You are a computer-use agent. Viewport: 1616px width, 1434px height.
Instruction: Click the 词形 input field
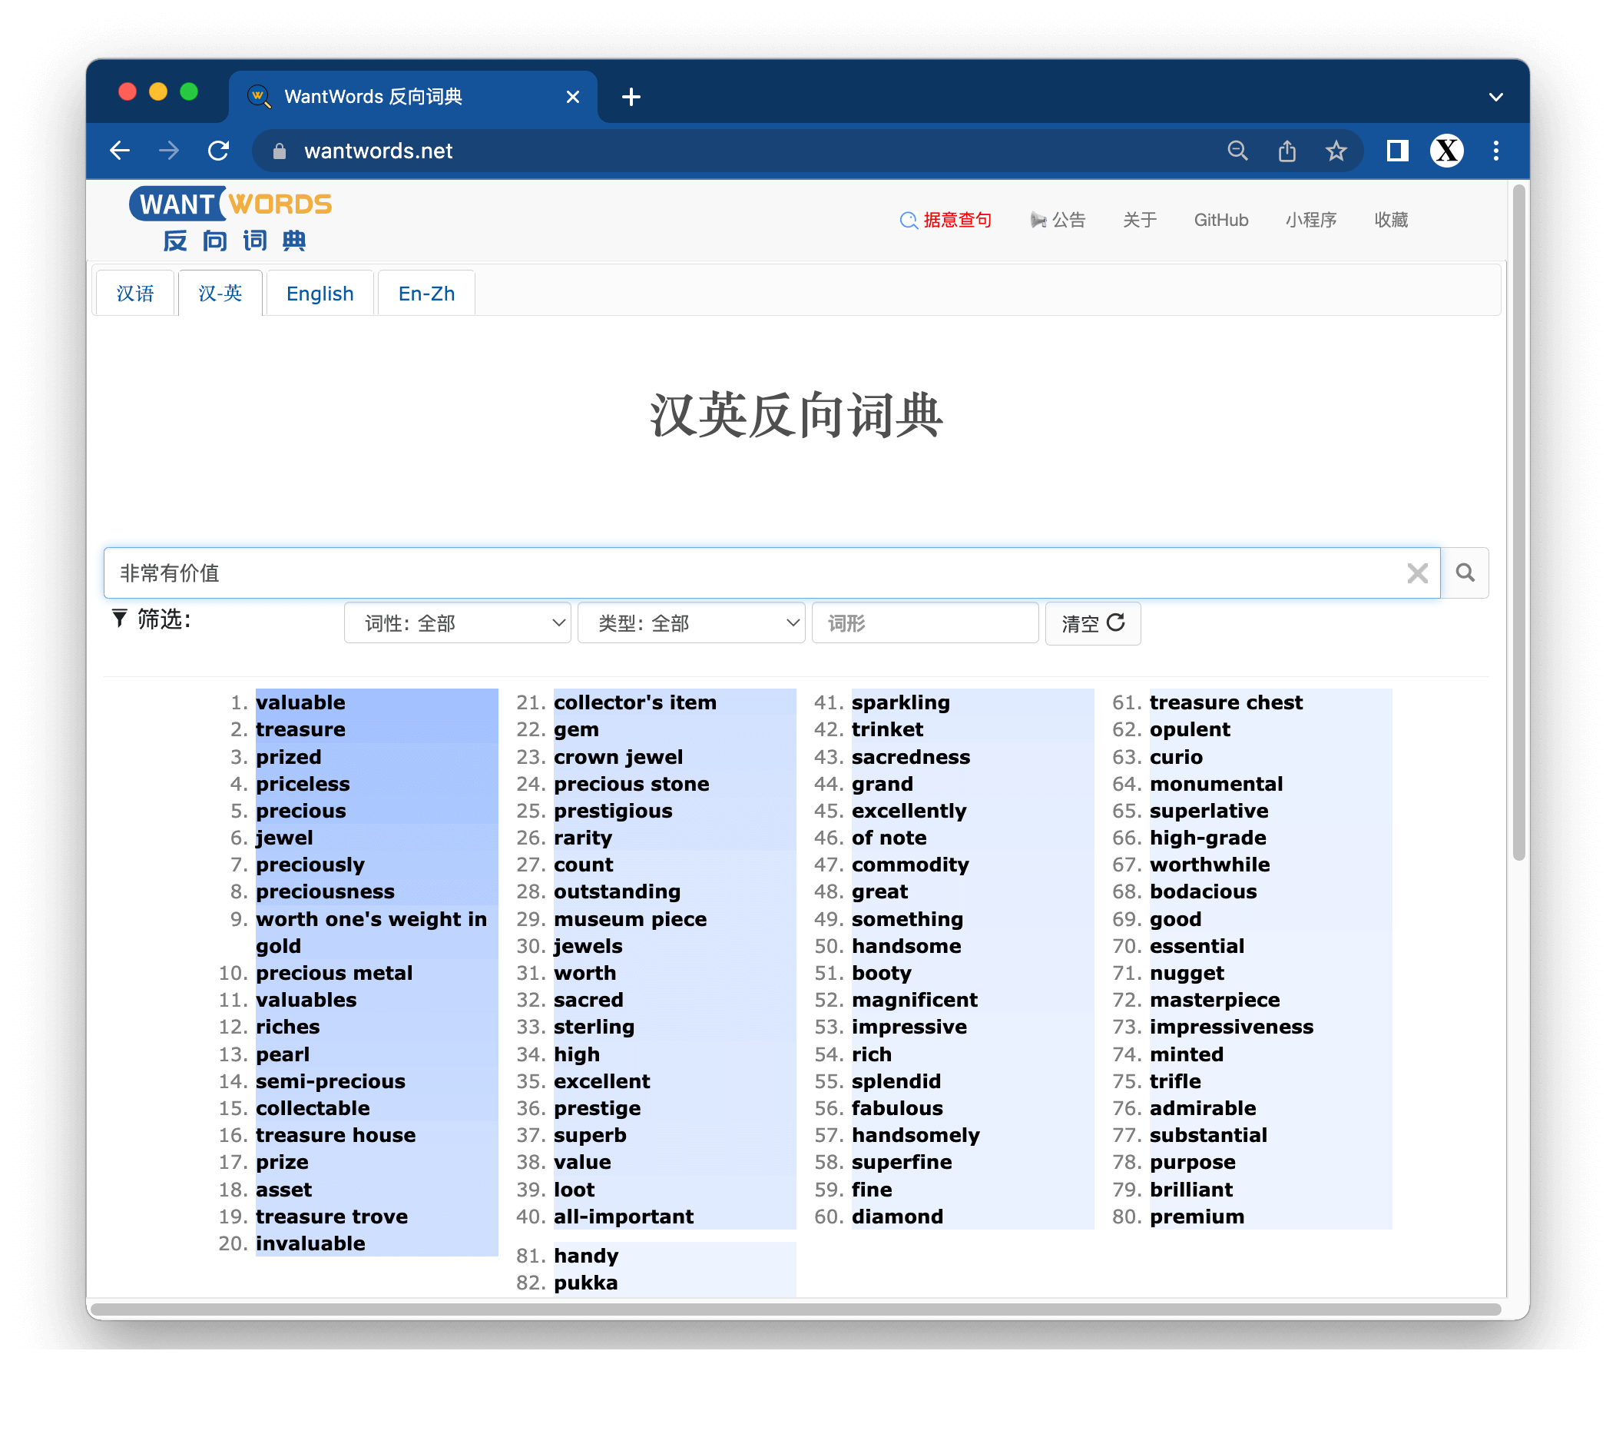coord(925,623)
